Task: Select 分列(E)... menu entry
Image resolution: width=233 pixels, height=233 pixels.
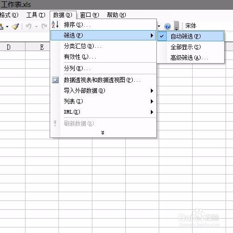Action: tap(104, 68)
